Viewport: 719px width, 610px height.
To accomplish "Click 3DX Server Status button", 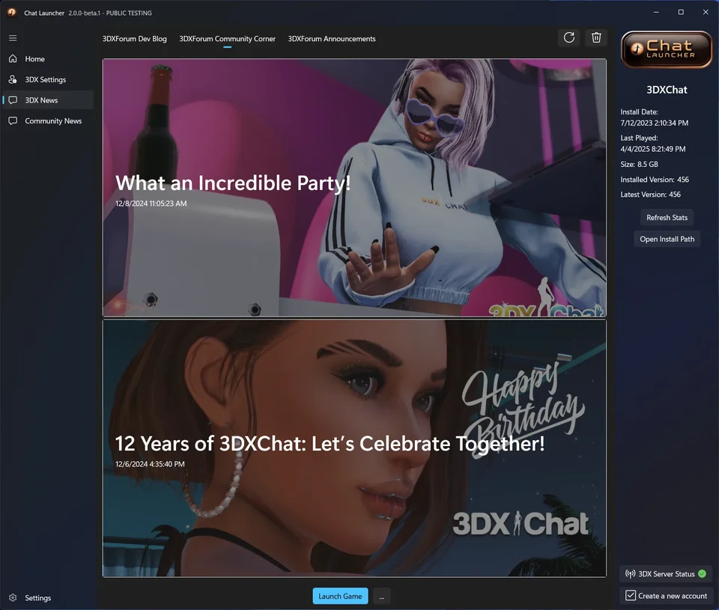I will pos(667,574).
